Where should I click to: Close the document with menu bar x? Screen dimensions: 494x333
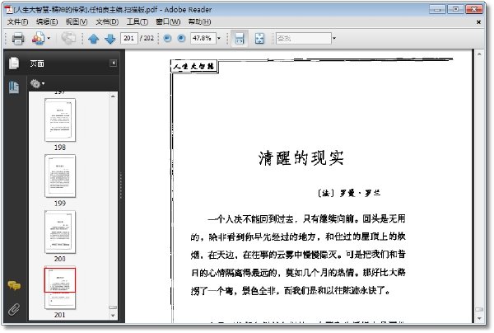pos(478,22)
